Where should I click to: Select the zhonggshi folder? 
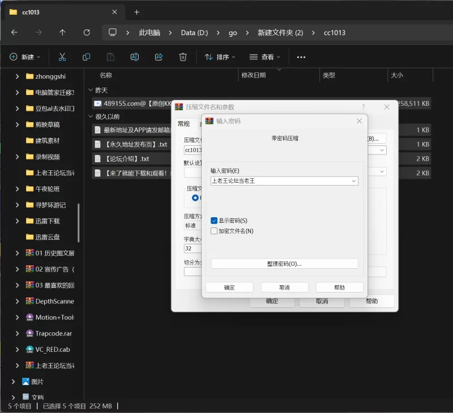(46, 76)
